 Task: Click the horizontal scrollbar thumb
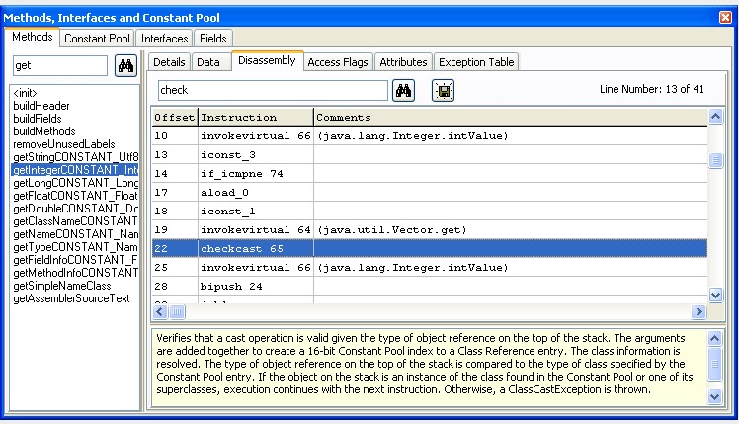point(177,311)
